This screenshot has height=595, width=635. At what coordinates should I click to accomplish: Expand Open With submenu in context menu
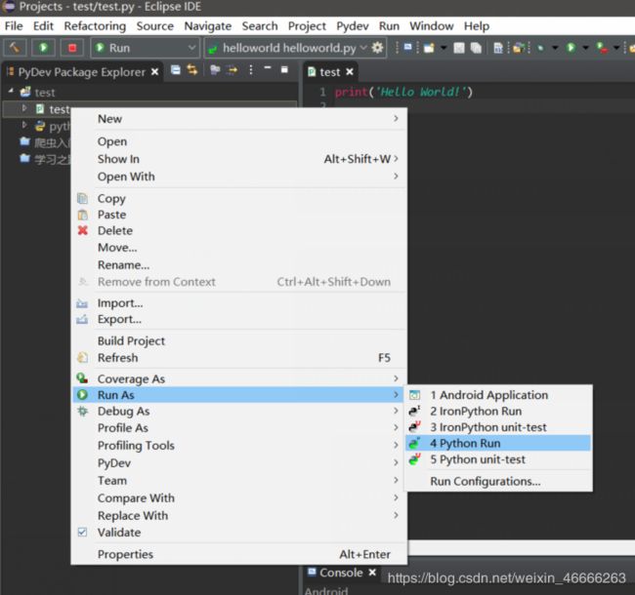click(x=239, y=177)
